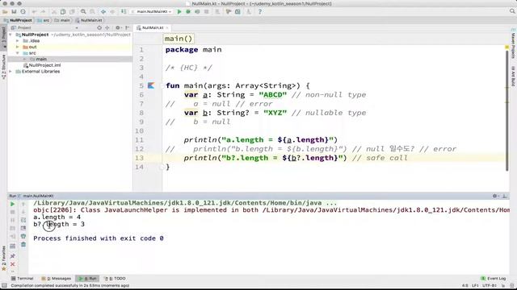
Task: Click the Synchronize toolbar icon
Action: coord(23,11)
